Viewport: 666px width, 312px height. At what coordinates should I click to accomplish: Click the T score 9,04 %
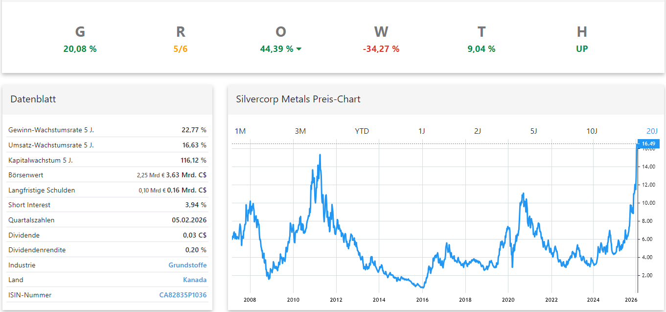click(x=482, y=49)
